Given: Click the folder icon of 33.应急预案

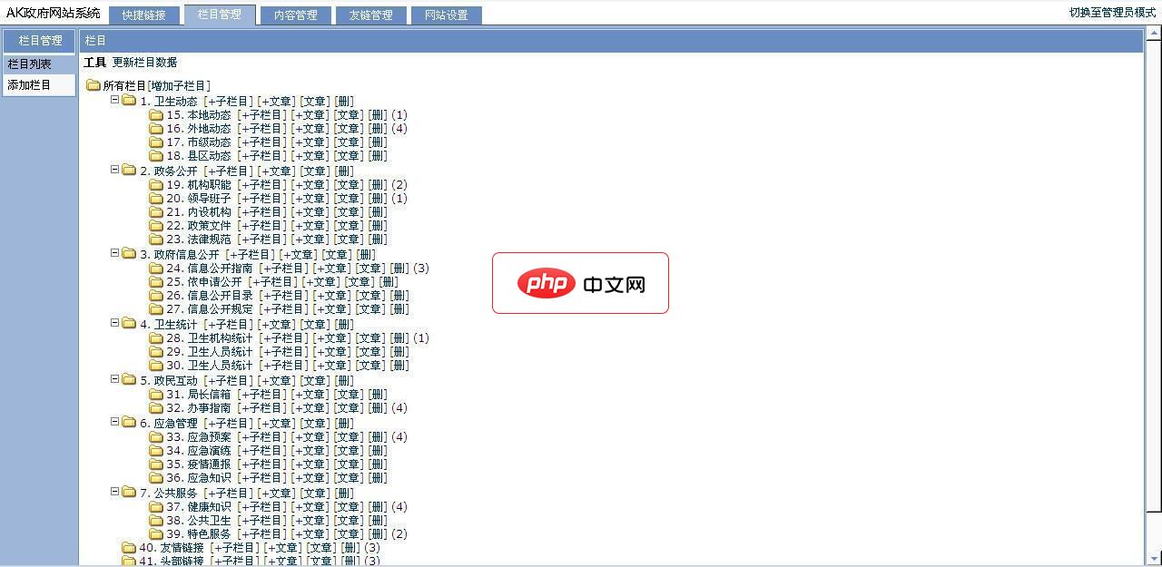Looking at the screenshot, I should click(156, 436).
